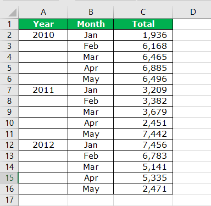
Task: Select the cell with total 2,471
Action: 143,189
